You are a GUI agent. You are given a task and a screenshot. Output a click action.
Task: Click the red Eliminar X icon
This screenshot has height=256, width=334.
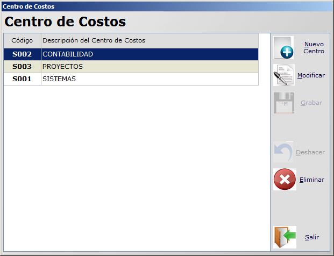tap(285, 179)
